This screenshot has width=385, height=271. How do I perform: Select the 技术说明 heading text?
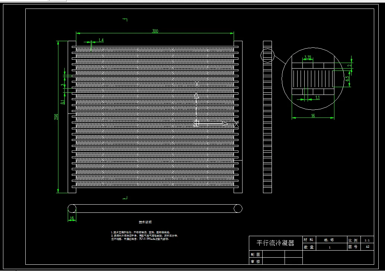point(145,222)
